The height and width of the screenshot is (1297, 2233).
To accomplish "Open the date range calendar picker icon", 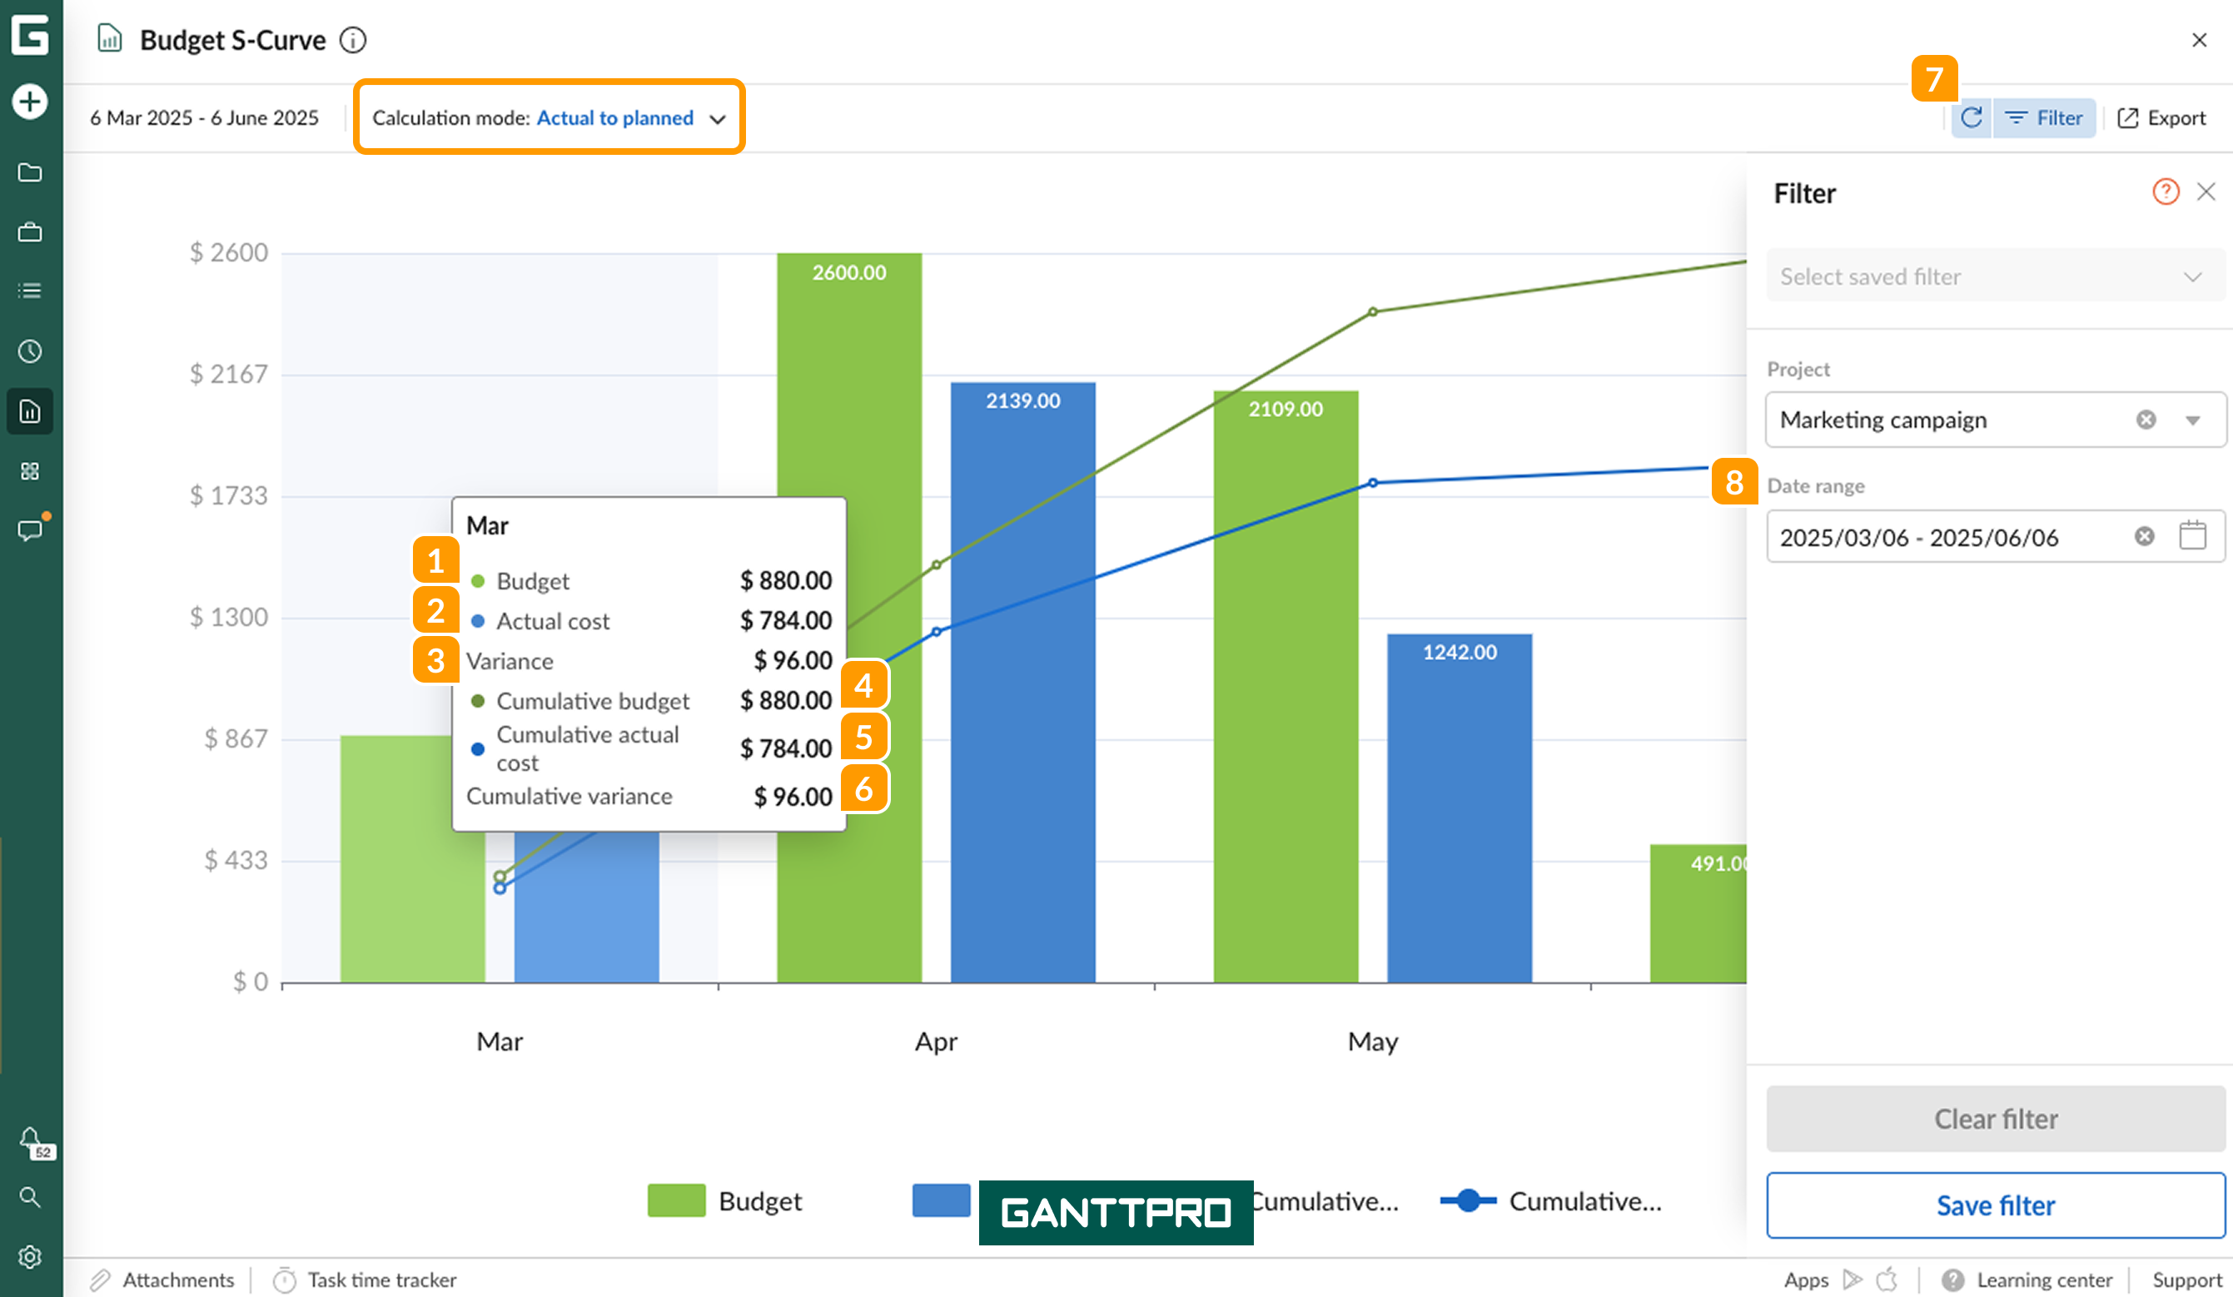I will click(x=2192, y=536).
